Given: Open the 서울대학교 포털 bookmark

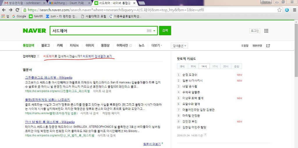Looking at the screenshot, I should click(x=93, y=16).
